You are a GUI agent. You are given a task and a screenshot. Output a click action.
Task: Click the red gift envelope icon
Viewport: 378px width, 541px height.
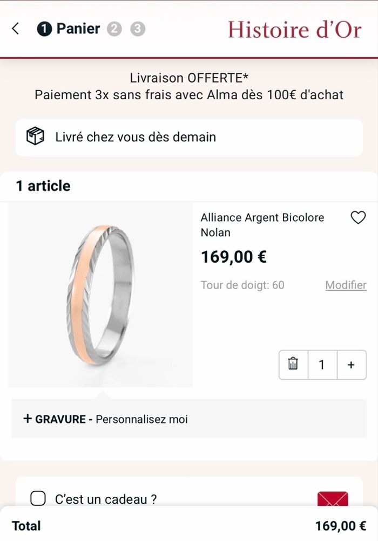pos(332,499)
